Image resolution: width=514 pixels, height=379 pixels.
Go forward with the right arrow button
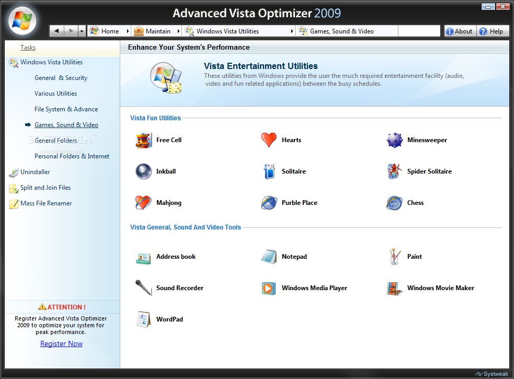pos(71,31)
